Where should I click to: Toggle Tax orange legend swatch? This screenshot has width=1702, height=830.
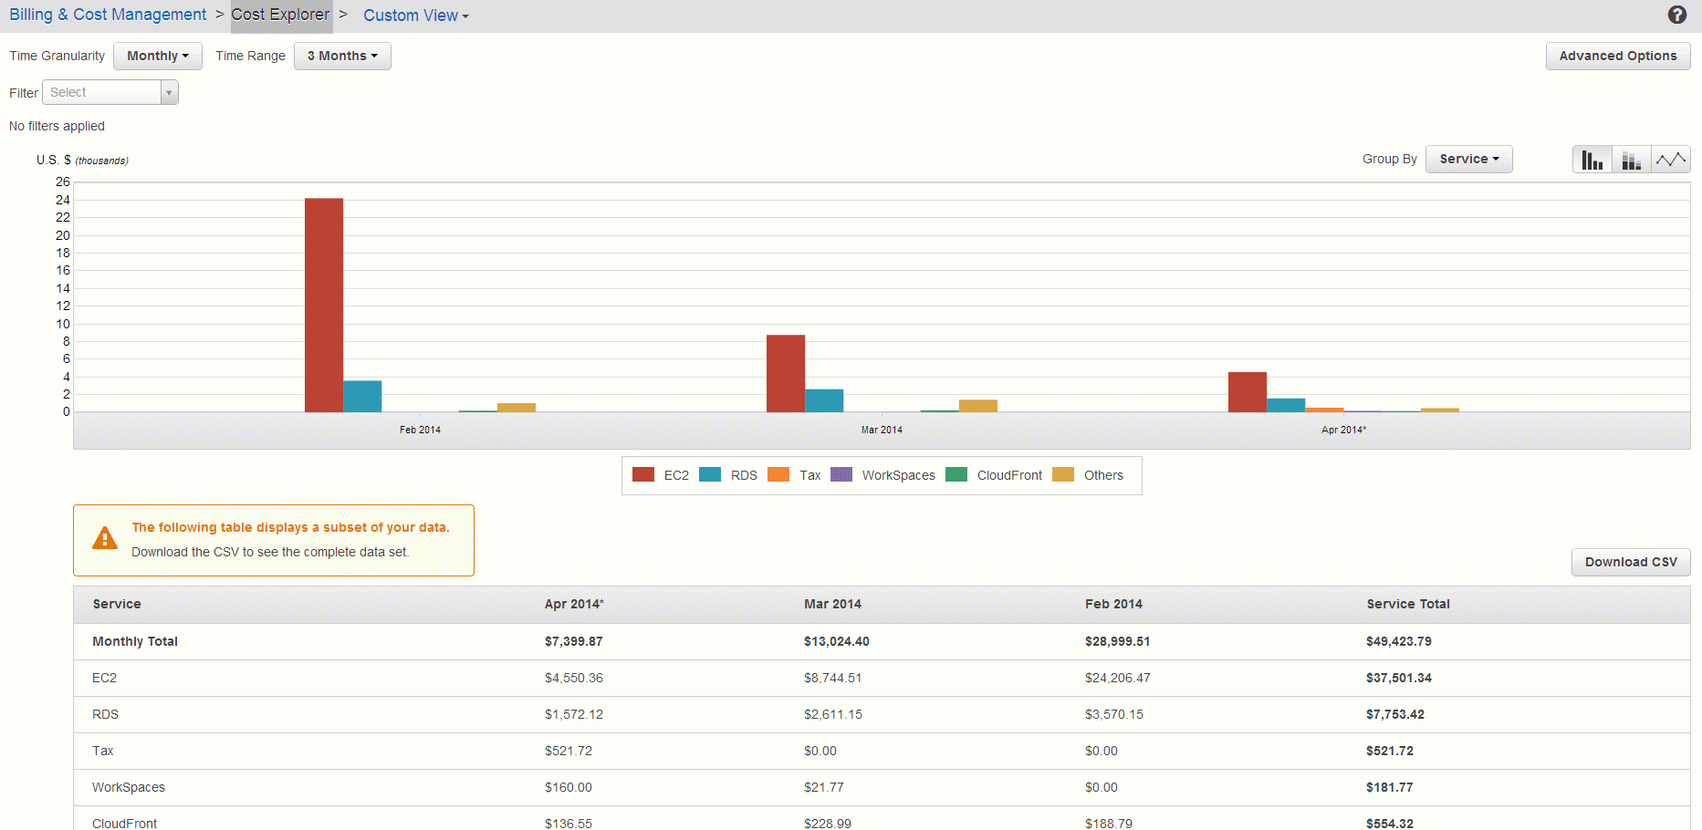[778, 474]
